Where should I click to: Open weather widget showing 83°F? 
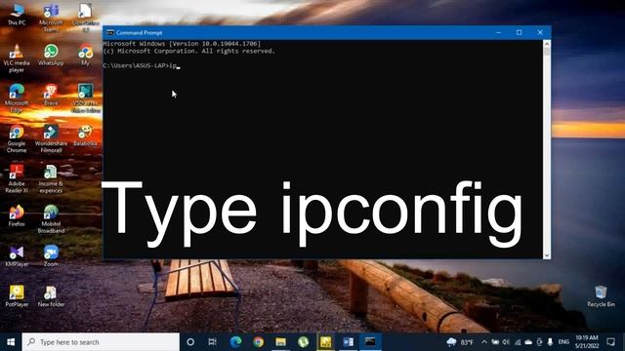tap(460, 342)
